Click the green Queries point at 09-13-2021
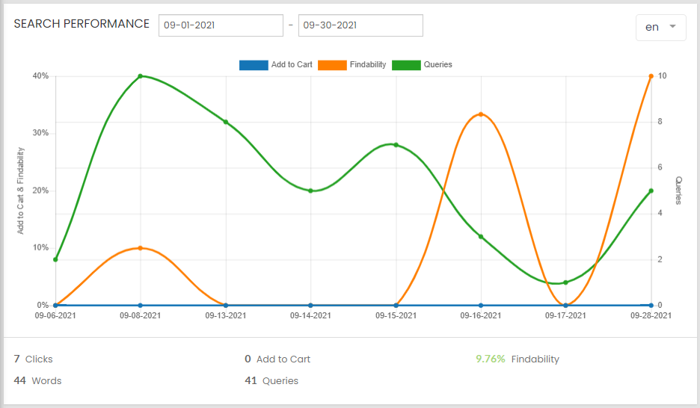The width and height of the screenshot is (700, 408). click(225, 122)
